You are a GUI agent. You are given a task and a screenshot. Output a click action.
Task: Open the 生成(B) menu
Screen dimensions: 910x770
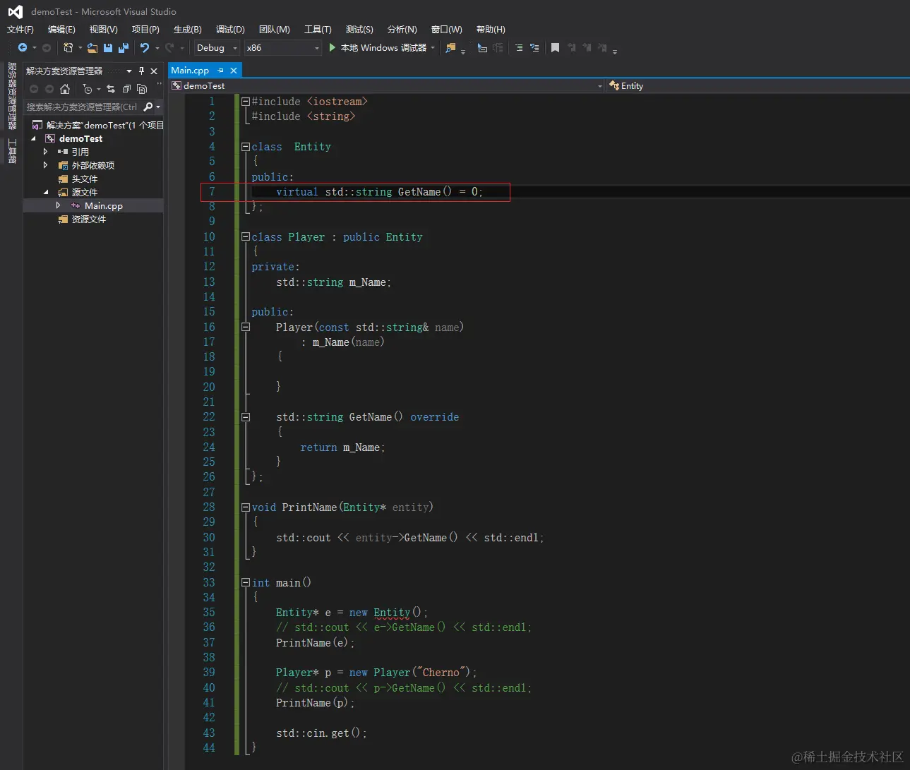(x=187, y=30)
